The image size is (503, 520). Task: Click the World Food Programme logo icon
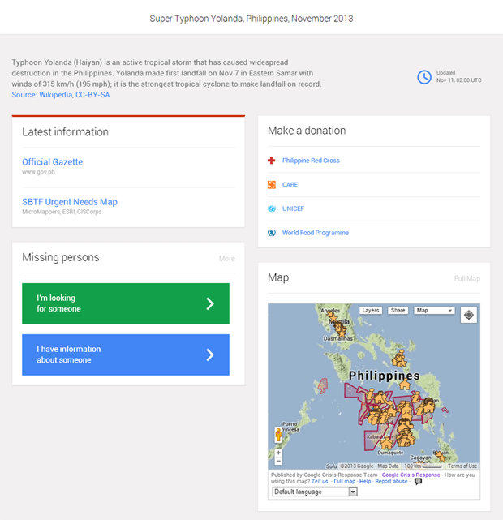point(272,233)
